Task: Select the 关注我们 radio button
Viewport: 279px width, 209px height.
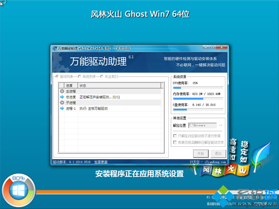Action: (102, 77)
